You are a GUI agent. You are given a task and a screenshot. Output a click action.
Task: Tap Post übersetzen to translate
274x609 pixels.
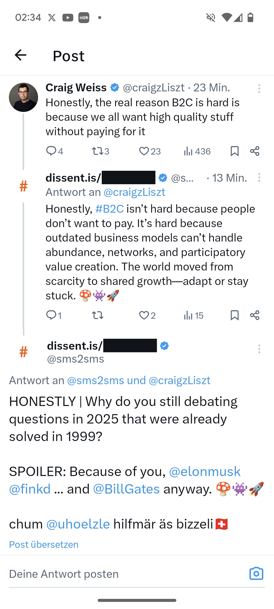click(x=44, y=545)
